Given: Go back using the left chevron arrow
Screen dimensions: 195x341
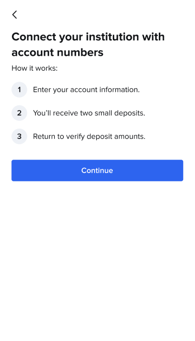Looking at the screenshot, I should (x=14, y=15).
